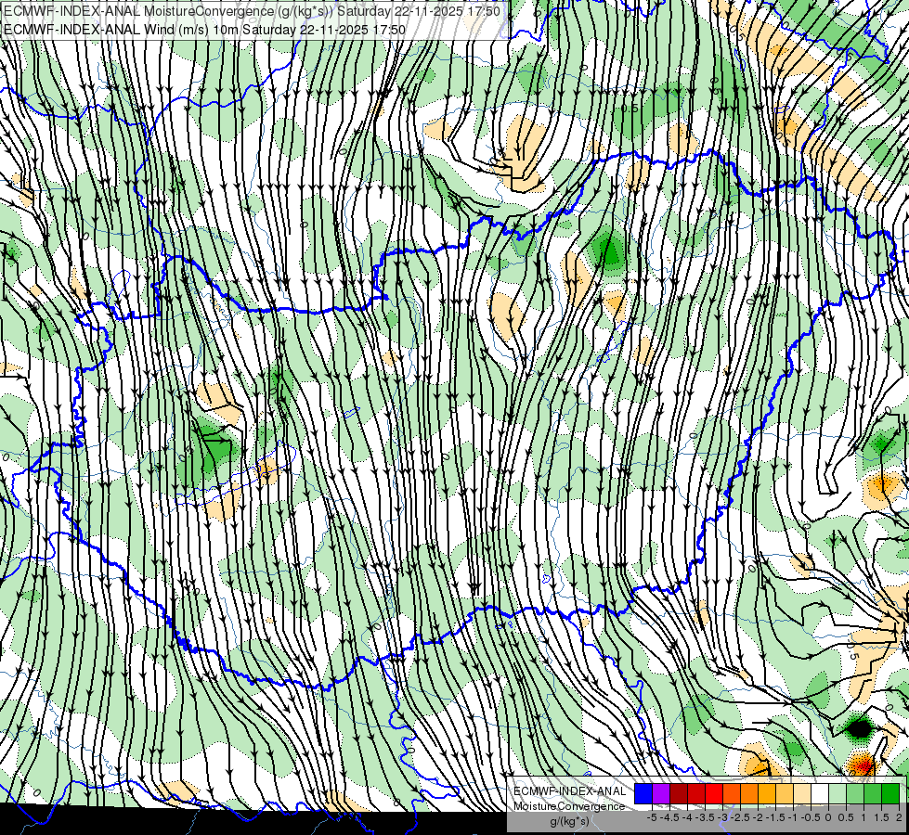The height and width of the screenshot is (835, 909).
Task: Click the dark maroon swatch in the legend
Action: coord(679,794)
